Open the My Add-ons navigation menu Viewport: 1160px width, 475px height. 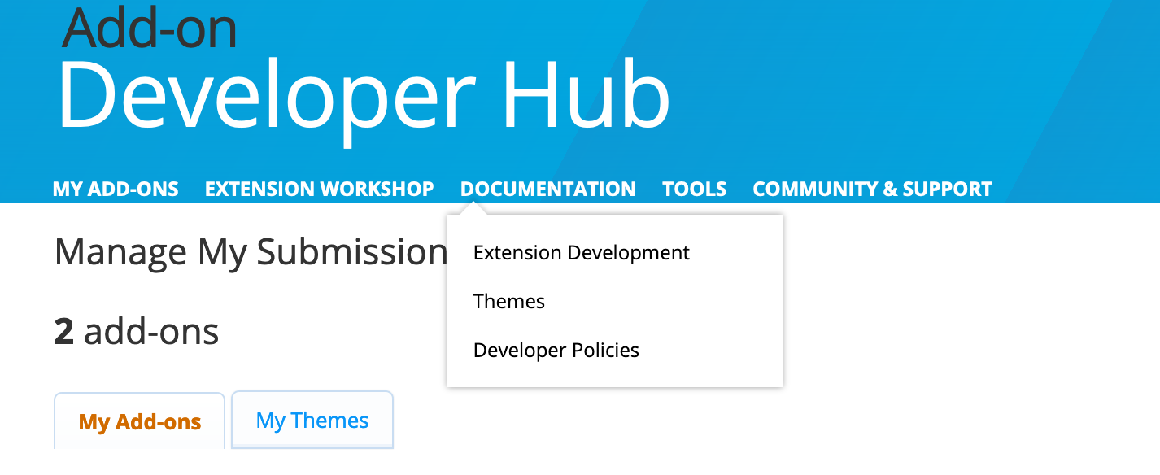click(x=115, y=189)
